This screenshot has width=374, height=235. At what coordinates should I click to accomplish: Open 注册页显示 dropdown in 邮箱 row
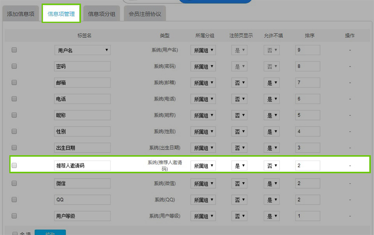239,83
